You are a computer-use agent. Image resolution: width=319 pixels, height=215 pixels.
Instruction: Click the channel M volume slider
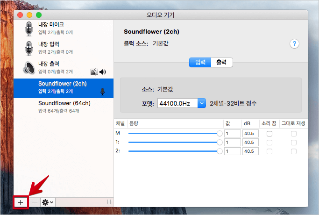coord(174,134)
